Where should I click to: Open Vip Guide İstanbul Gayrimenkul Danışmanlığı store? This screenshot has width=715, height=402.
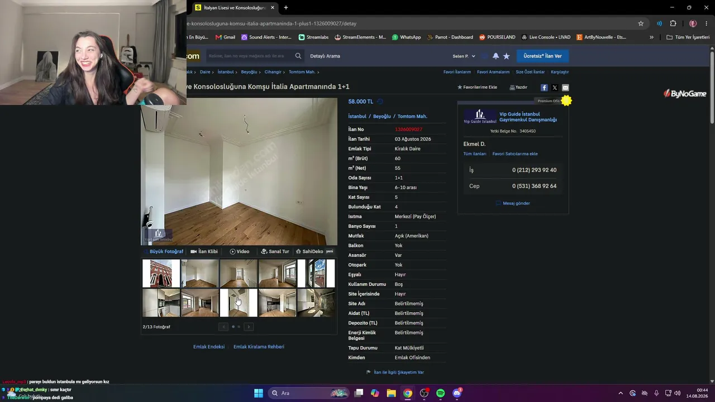[x=528, y=117]
